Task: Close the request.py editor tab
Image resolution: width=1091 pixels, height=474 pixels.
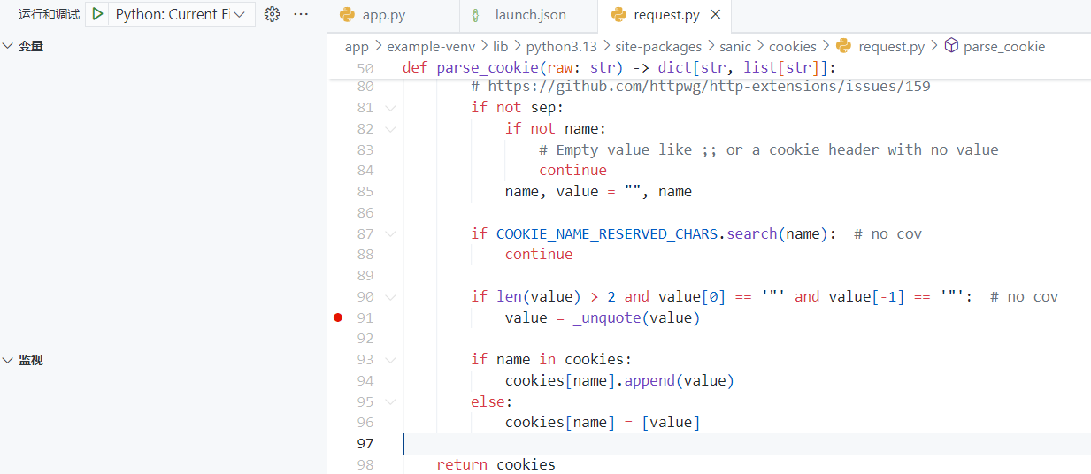Action: [716, 15]
